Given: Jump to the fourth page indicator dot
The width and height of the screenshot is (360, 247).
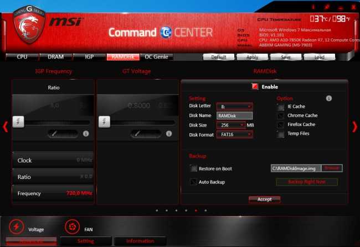Looking at the screenshot, I should pos(186,211).
